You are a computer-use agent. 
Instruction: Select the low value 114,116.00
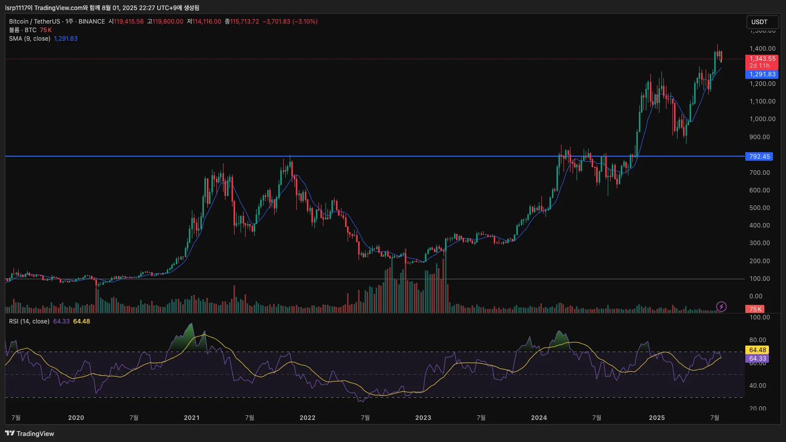pos(206,22)
